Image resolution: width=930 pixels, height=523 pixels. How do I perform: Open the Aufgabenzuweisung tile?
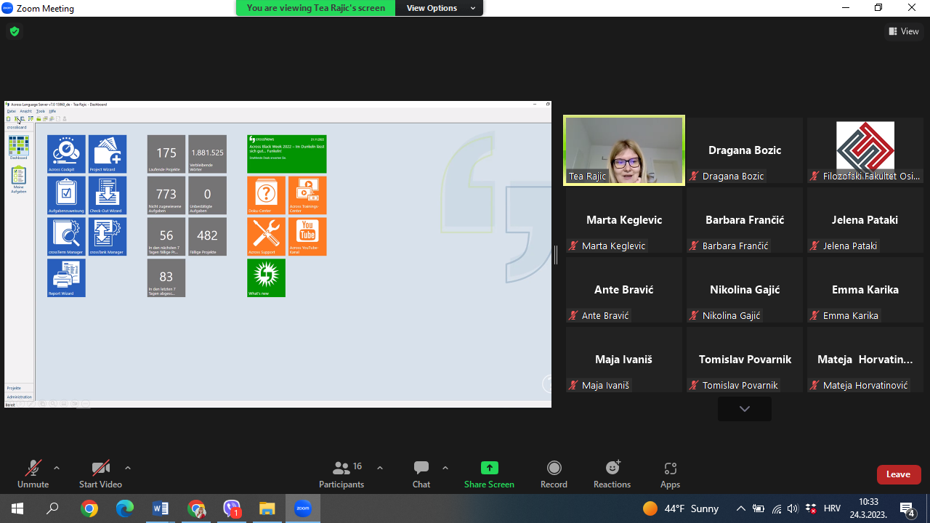point(66,195)
